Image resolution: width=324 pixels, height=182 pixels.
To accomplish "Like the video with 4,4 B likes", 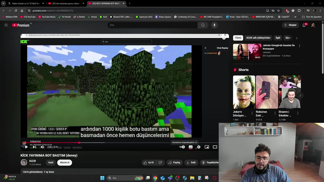I will [148, 163].
